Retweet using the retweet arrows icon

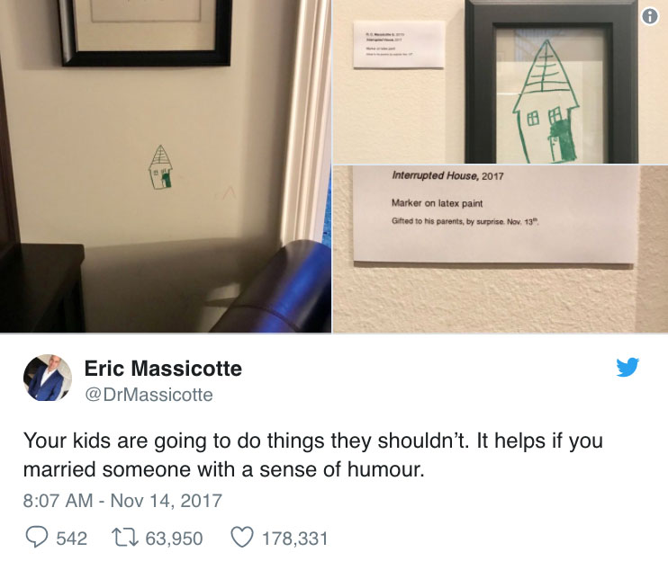(x=125, y=538)
